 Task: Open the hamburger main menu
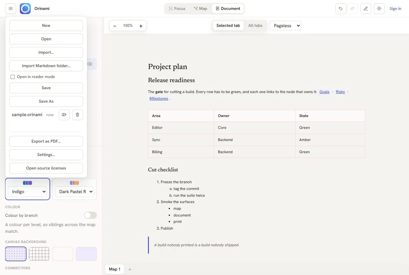pos(11,9)
